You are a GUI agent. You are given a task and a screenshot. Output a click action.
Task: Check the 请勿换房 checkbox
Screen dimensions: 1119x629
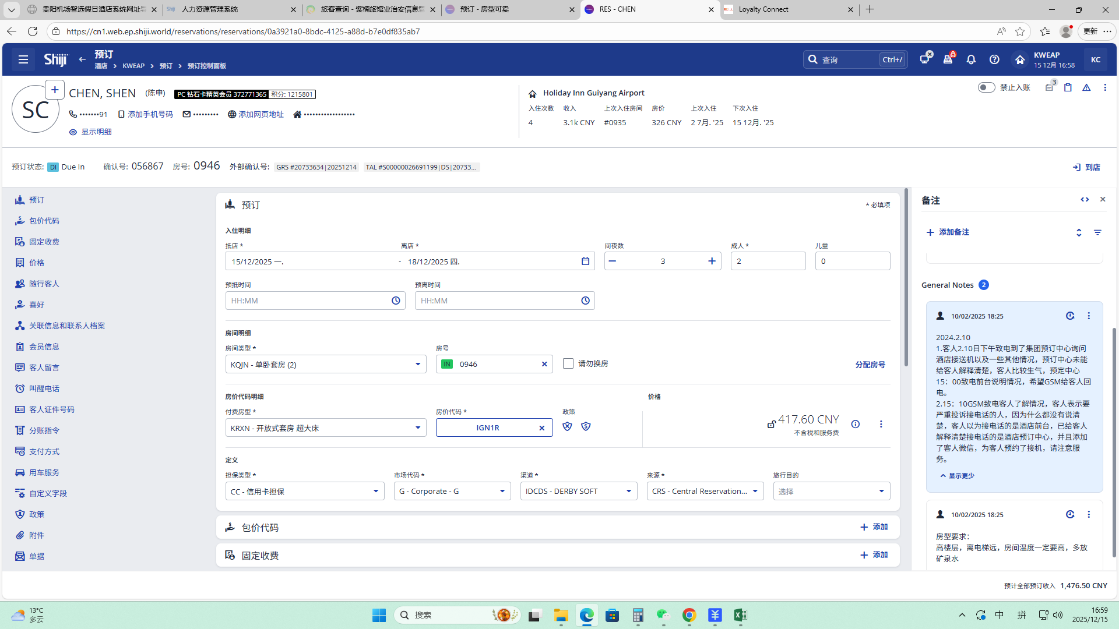[568, 363]
